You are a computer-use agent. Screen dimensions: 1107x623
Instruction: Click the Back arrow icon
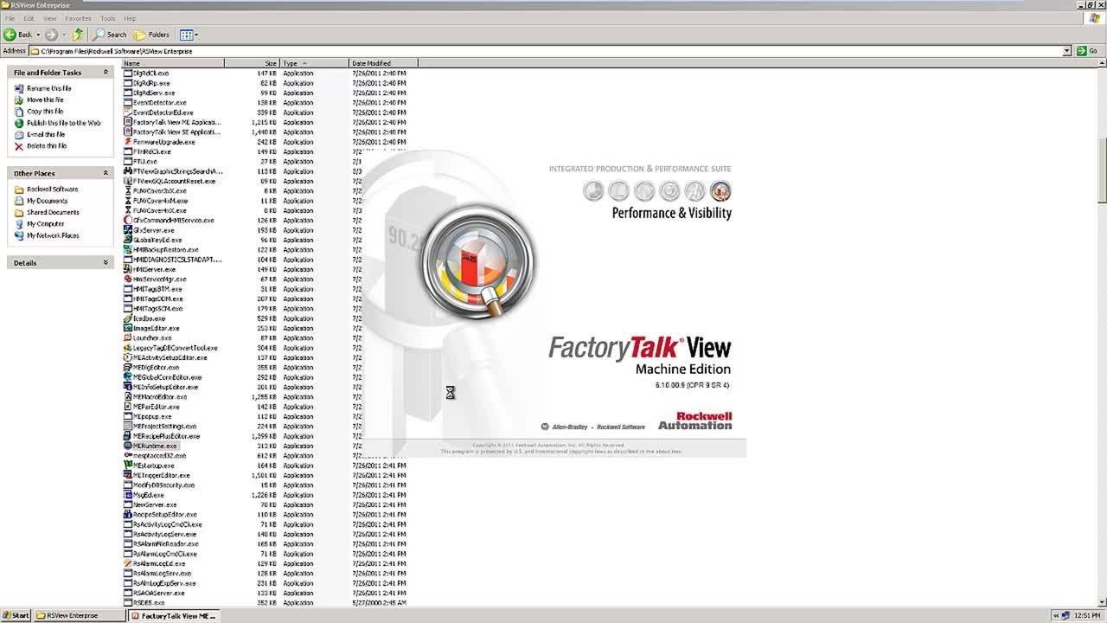tap(10, 35)
